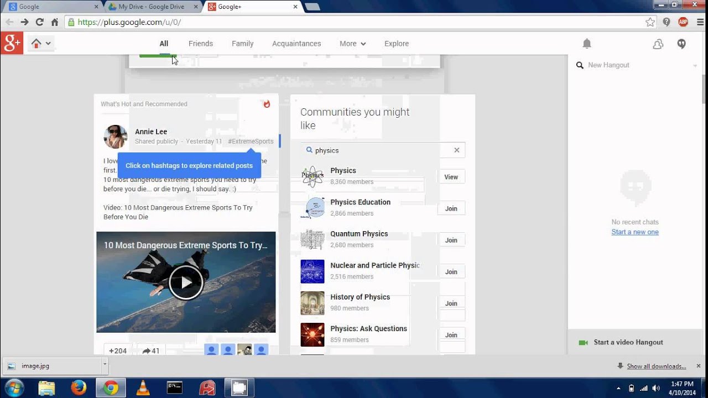Switch to the Google browser tab
The height and width of the screenshot is (398, 708).
tap(53, 7)
